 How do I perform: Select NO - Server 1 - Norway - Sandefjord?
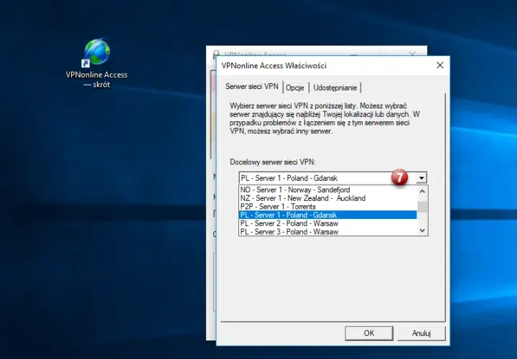click(x=327, y=190)
